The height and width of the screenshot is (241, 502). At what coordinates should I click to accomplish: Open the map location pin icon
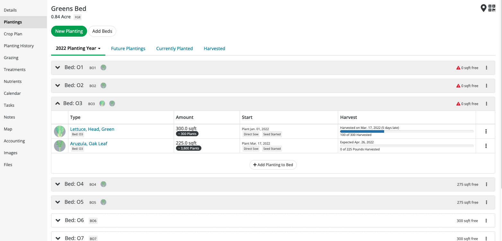(x=483, y=8)
